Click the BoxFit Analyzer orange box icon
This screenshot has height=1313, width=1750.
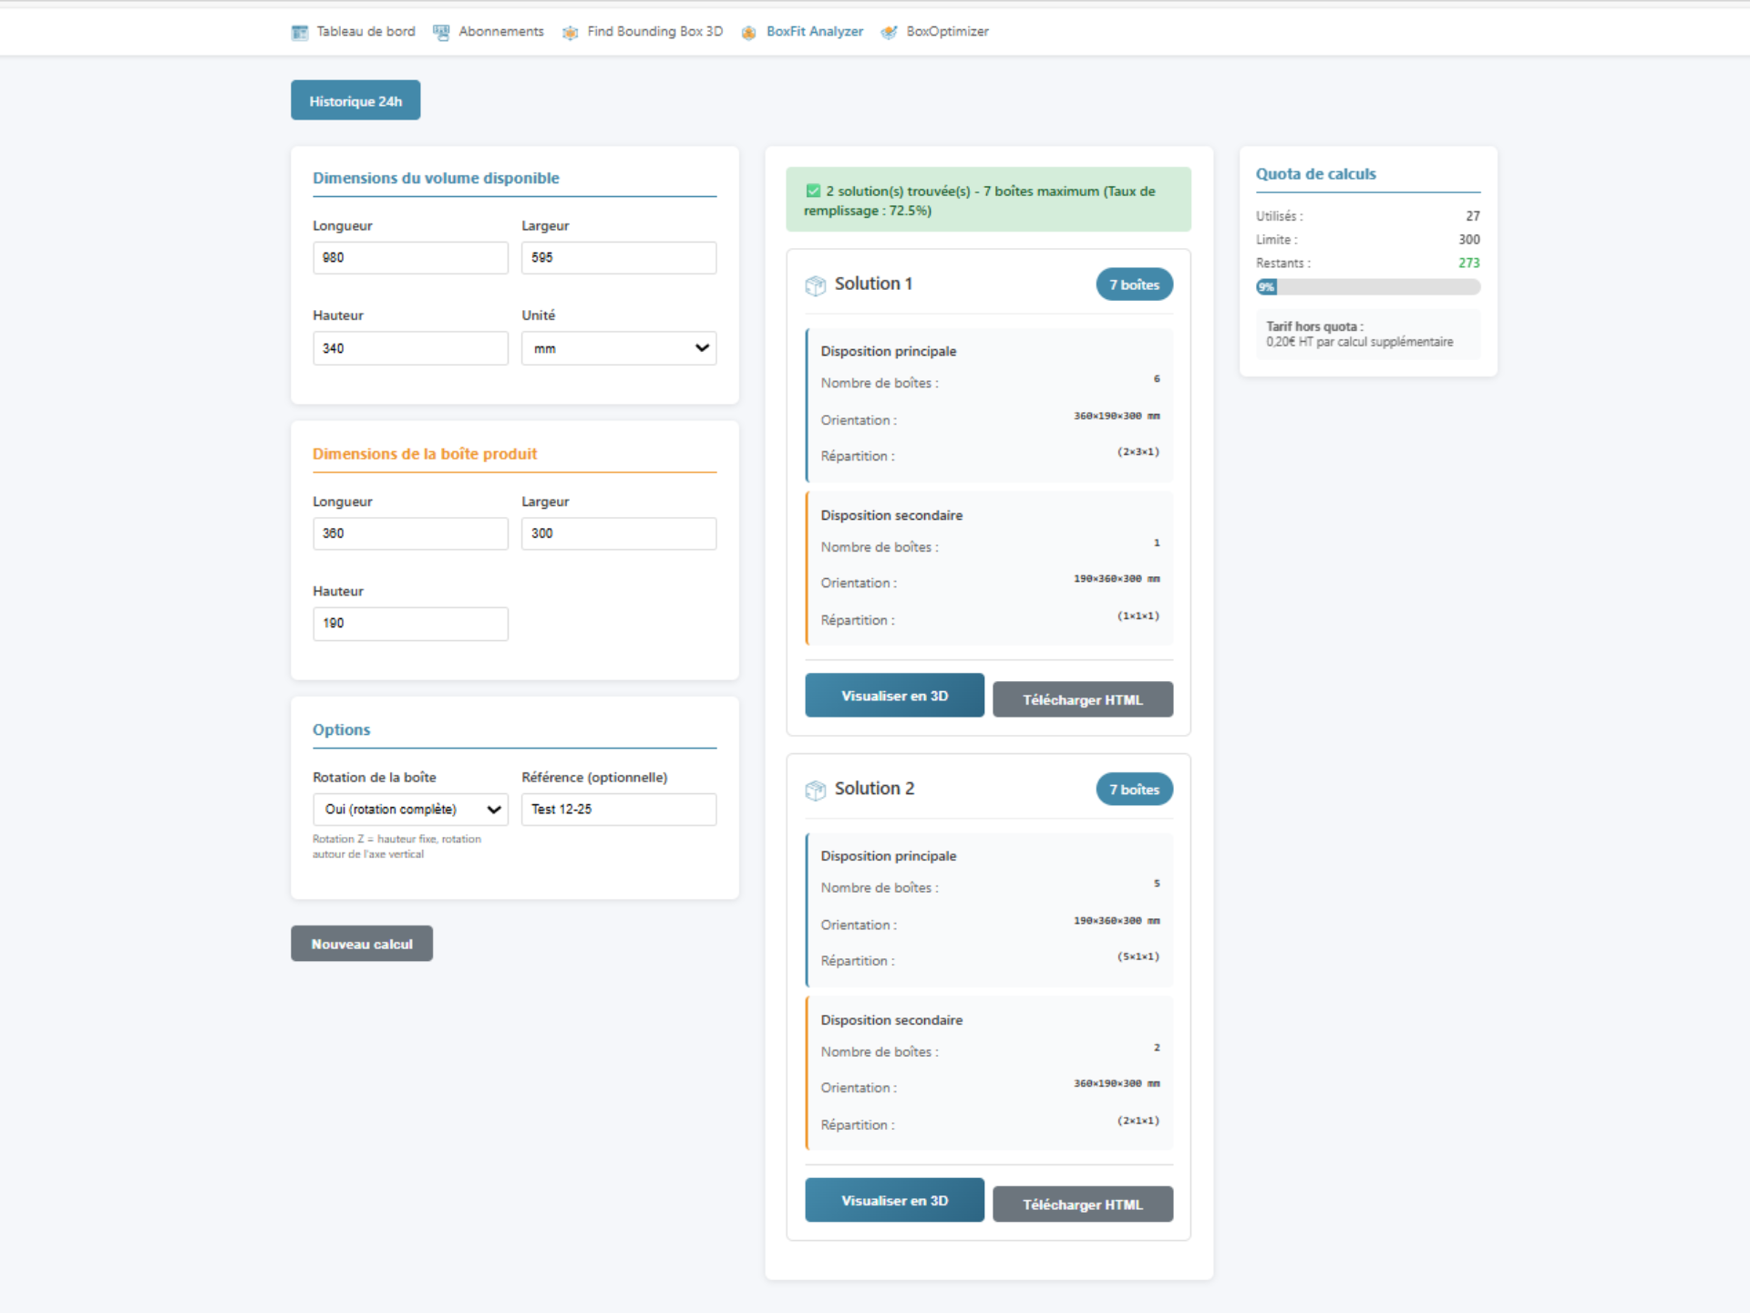[x=749, y=31]
